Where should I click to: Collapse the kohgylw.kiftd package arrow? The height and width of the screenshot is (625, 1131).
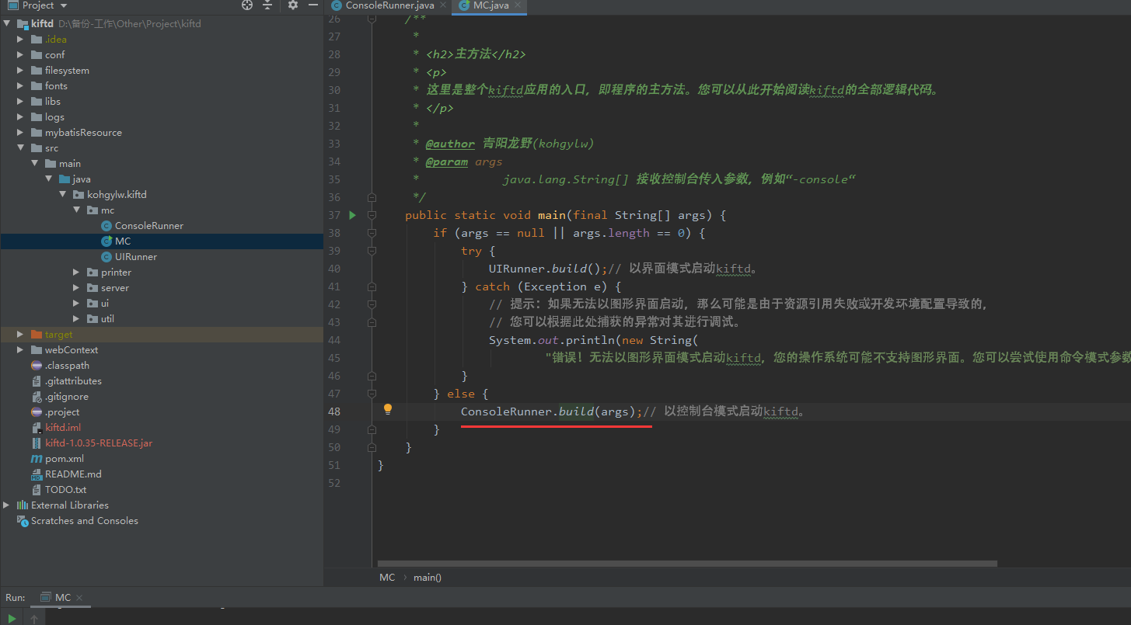pyautogui.click(x=63, y=194)
